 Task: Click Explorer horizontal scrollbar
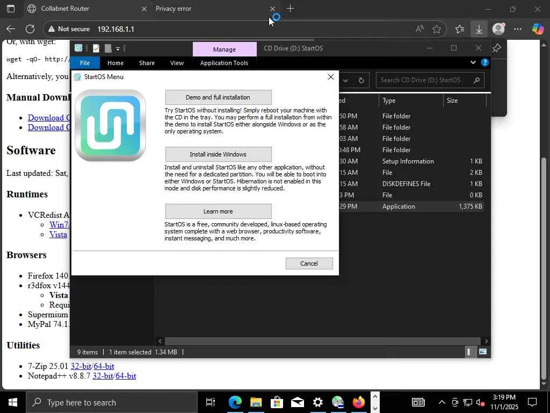point(322,341)
